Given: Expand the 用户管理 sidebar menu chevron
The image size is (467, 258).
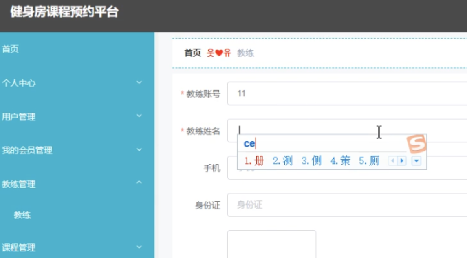Looking at the screenshot, I should (139, 116).
